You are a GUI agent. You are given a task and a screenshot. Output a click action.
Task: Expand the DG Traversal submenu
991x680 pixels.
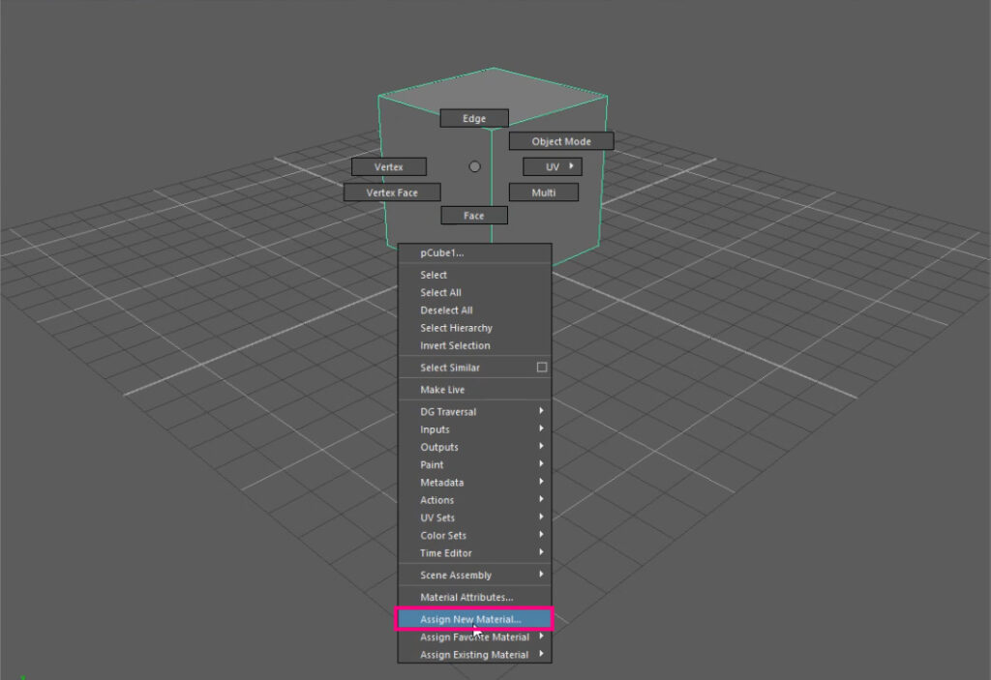point(474,412)
